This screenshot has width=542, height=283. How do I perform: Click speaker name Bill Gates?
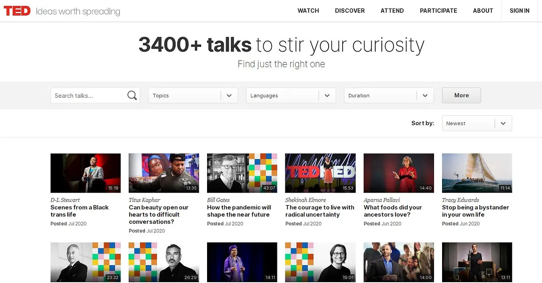218,200
